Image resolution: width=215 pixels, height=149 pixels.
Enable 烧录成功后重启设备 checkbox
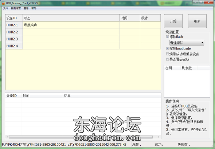(167, 54)
